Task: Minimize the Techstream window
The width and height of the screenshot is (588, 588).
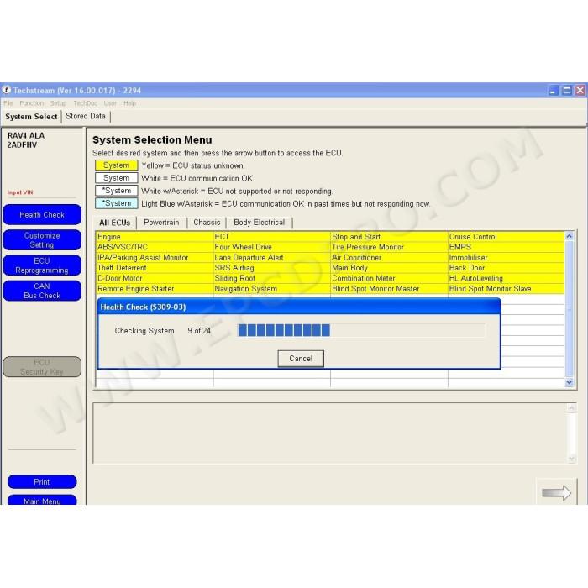Action: click(x=553, y=91)
